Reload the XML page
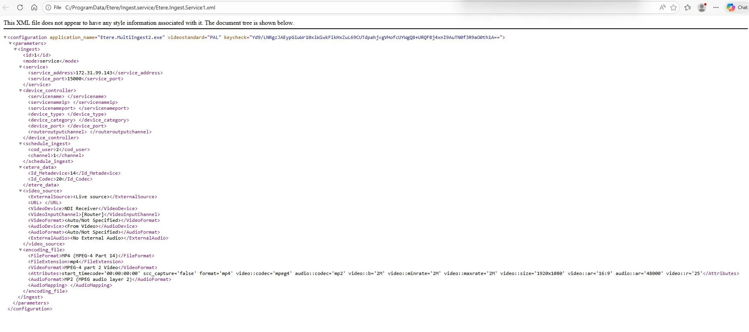Image resolution: width=749 pixels, height=332 pixels. click(x=20, y=7)
